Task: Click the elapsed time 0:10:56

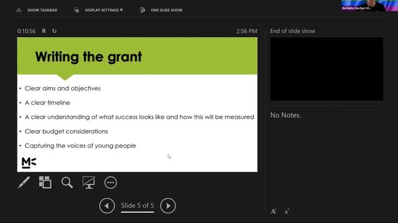Action: (26, 31)
